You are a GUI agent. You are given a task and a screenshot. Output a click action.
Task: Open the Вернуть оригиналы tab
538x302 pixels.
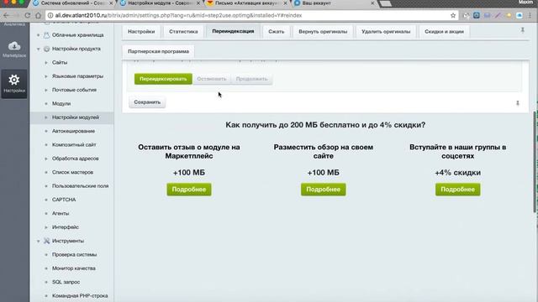pos(323,32)
